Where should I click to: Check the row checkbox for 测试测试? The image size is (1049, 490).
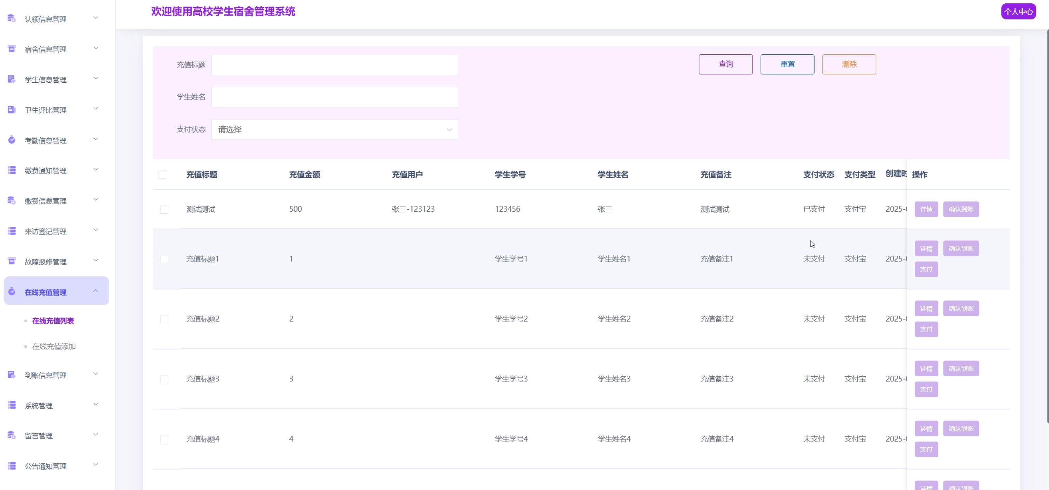[x=164, y=210]
